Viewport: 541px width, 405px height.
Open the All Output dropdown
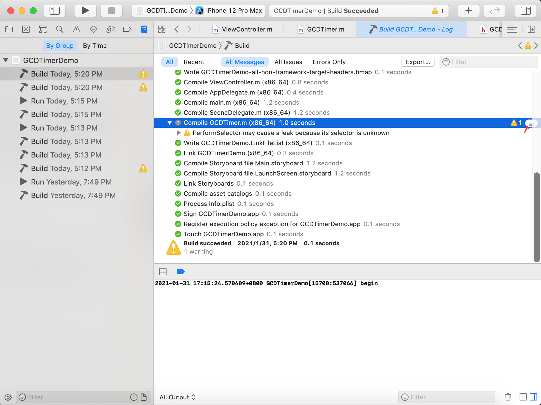pyautogui.click(x=177, y=397)
